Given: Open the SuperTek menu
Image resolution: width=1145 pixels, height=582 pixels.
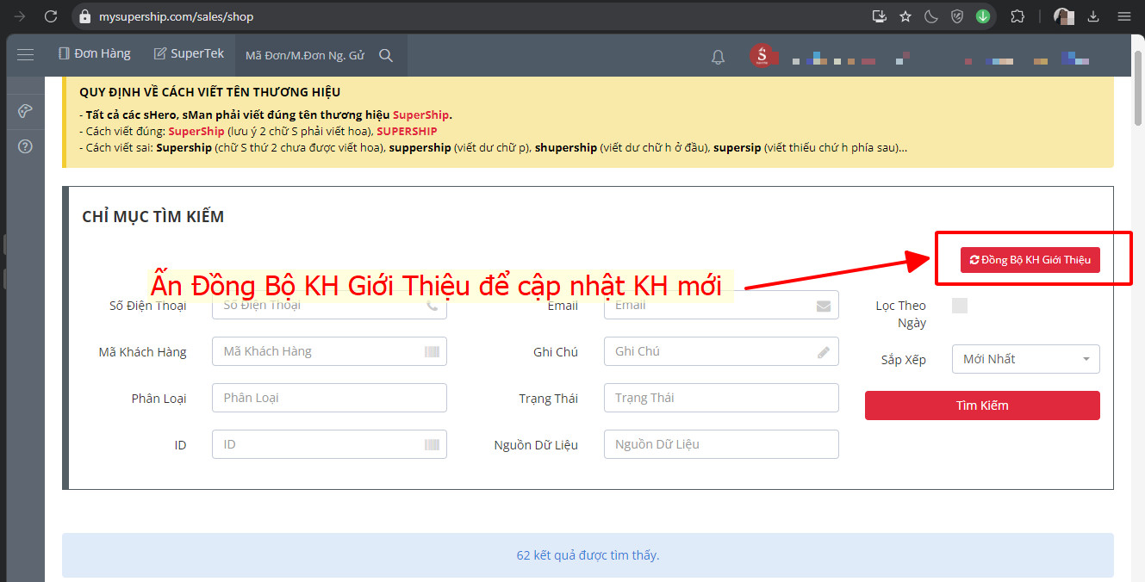Looking at the screenshot, I should [x=189, y=53].
